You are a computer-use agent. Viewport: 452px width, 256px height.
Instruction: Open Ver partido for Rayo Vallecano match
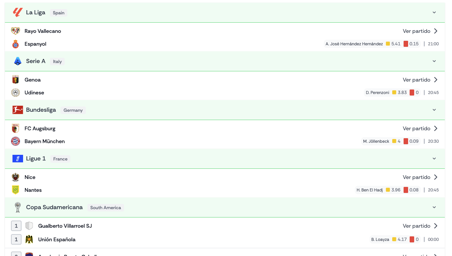coord(420,31)
